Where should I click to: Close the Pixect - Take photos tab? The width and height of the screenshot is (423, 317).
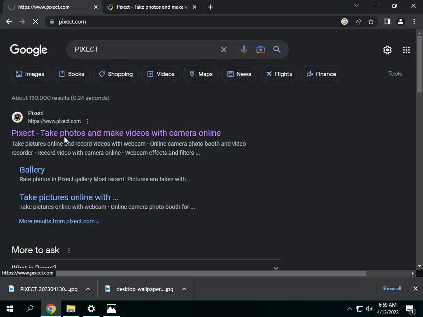pyautogui.click(x=195, y=7)
